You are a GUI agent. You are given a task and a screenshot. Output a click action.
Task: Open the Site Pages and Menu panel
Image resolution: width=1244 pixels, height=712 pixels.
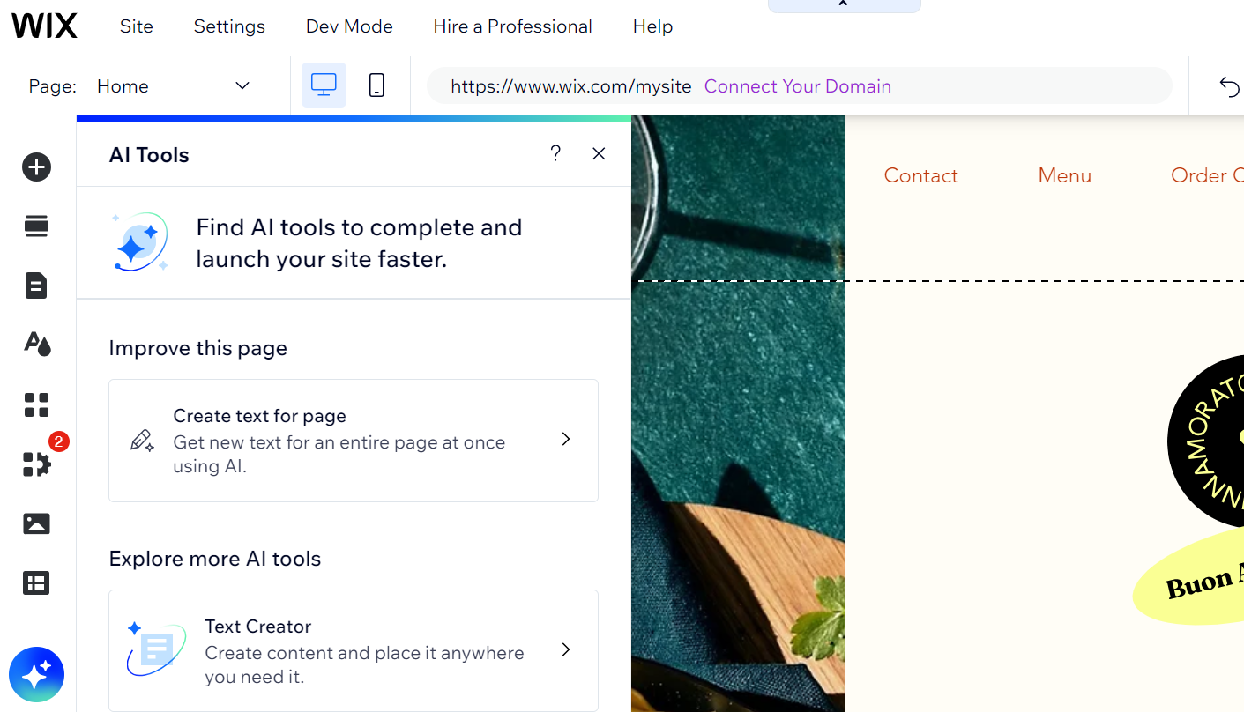click(x=36, y=285)
